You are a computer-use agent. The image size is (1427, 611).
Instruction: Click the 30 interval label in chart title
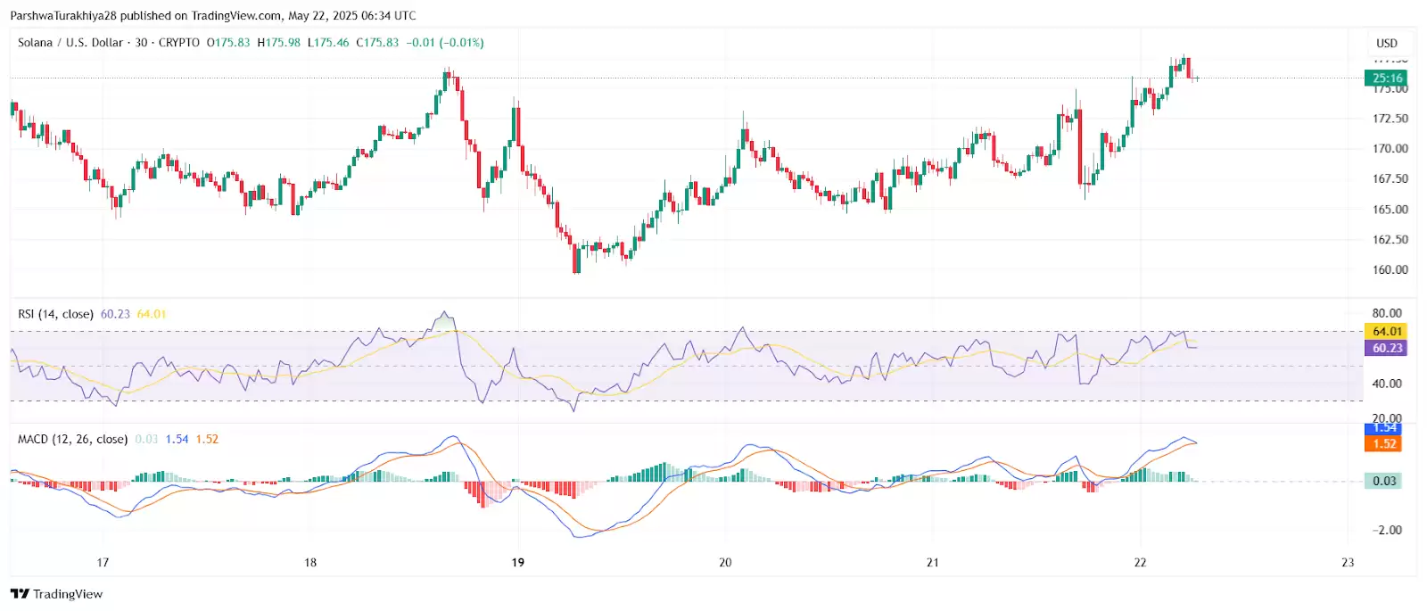(141, 43)
